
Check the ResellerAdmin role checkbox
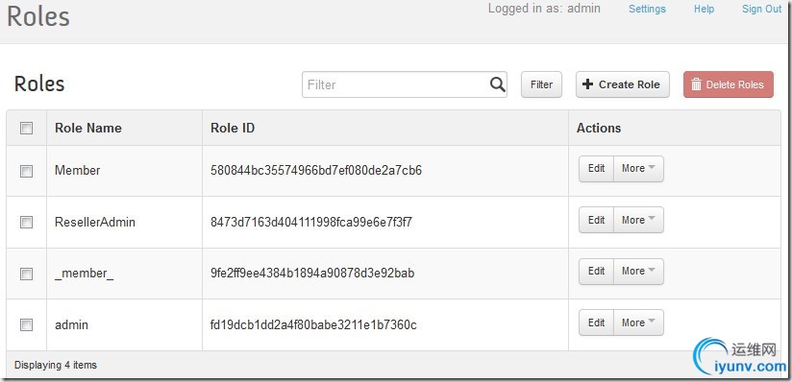pyautogui.click(x=26, y=222)
